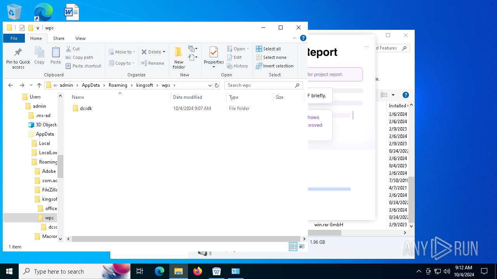This screenshot has height=279, width=497.
Task: Sort by Name column header
Action: pyautogui.click(x=120, y=97)
